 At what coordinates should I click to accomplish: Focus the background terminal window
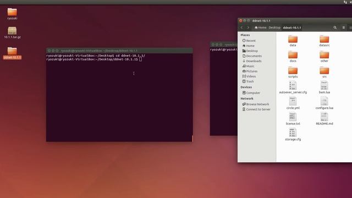[x=224, y=90]
